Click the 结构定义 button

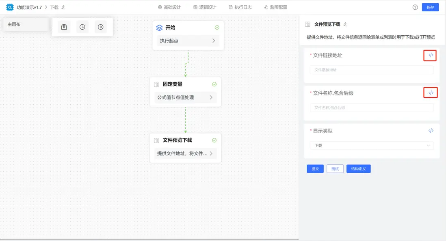point(358,169)
